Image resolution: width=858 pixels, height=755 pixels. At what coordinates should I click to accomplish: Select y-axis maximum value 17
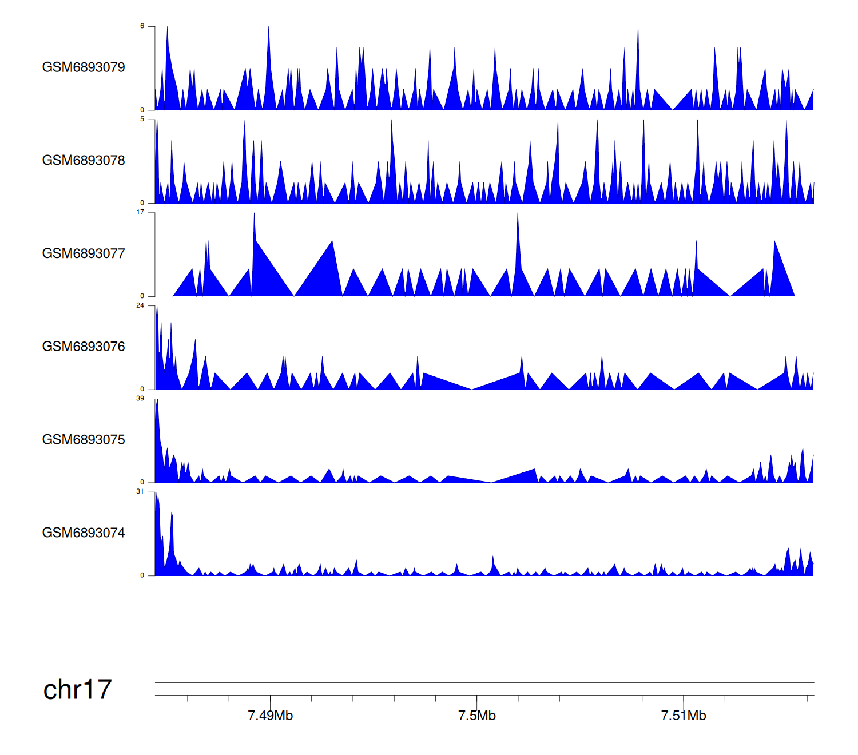click(140, 212)
